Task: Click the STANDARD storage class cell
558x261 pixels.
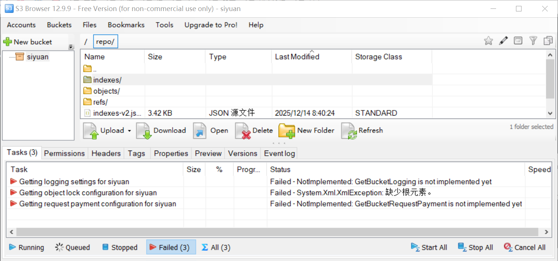Action: pos(376,113)
